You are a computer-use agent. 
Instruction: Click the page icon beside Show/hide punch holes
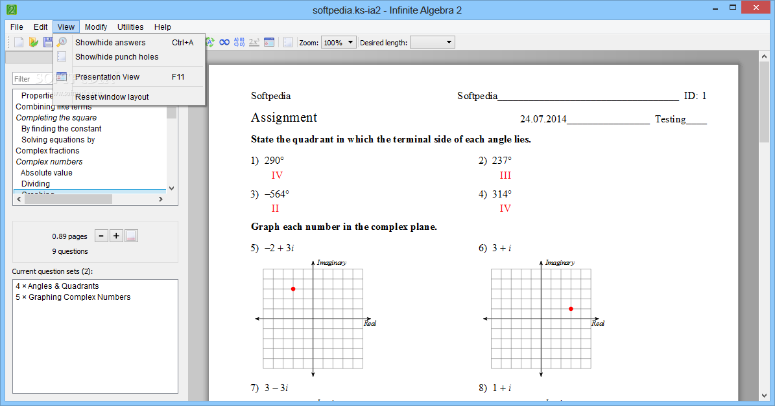coord(62,57)
